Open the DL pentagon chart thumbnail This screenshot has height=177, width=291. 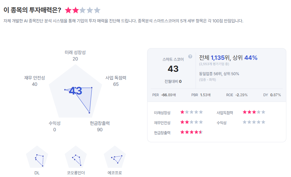coord(37,158)
